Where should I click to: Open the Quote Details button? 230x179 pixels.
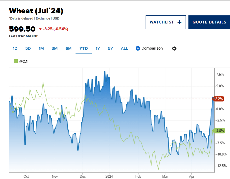click(209, 22)
